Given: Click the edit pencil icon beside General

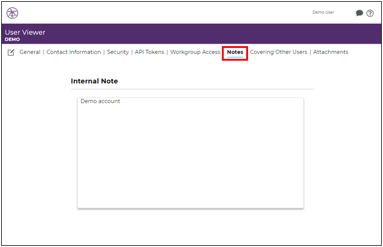Looking at the screenshot, I should tap(11, 52).
